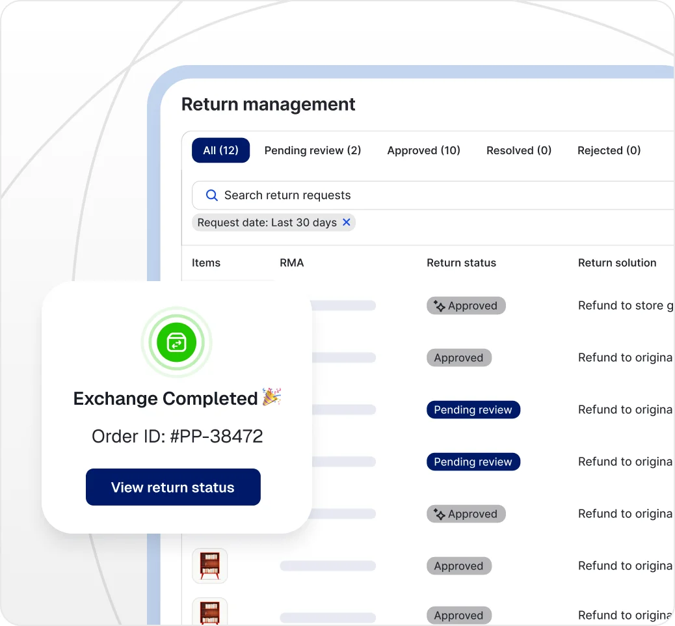
Task: Open the Approved (10) tab
Action: 423,150
